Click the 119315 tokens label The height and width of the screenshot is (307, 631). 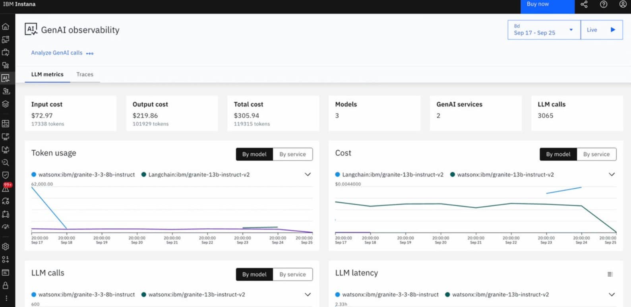tap(252, 124)
